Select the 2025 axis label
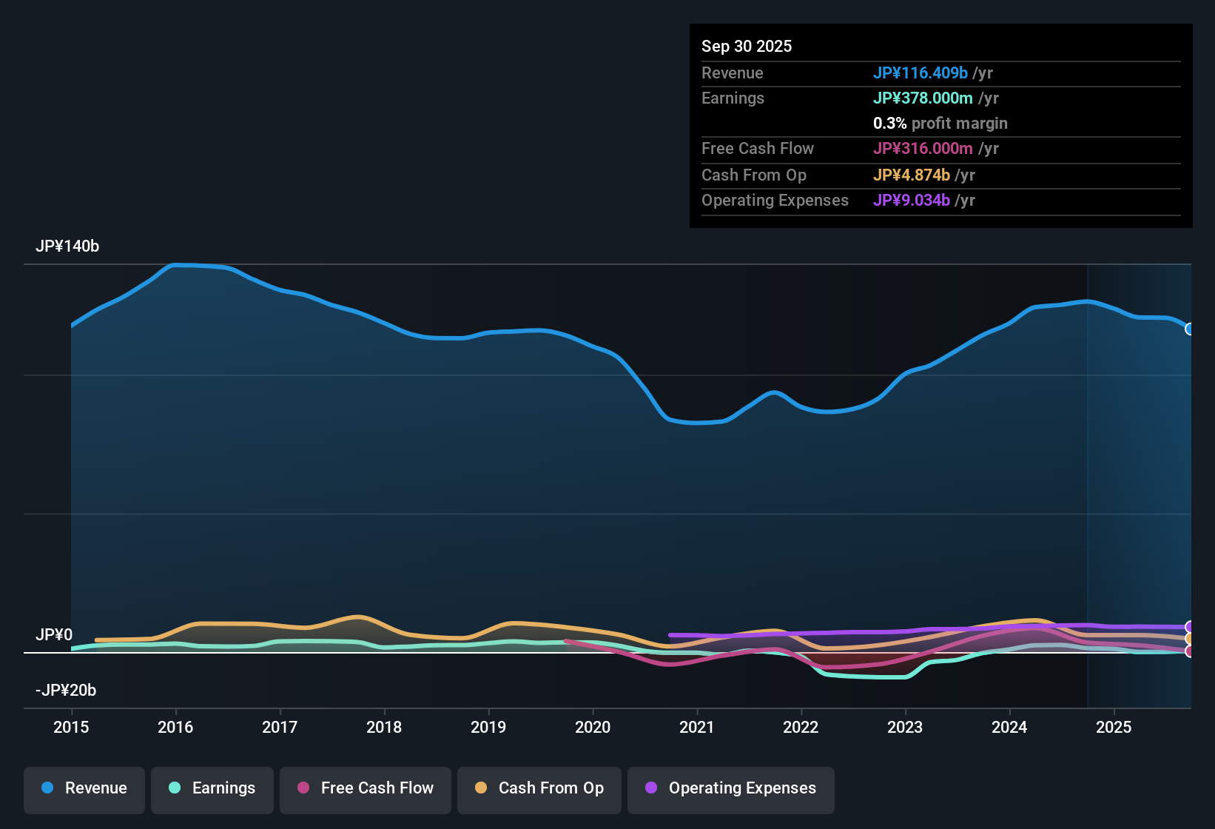The width and height of the screenshot is (1215, 829). (1114, 728)
